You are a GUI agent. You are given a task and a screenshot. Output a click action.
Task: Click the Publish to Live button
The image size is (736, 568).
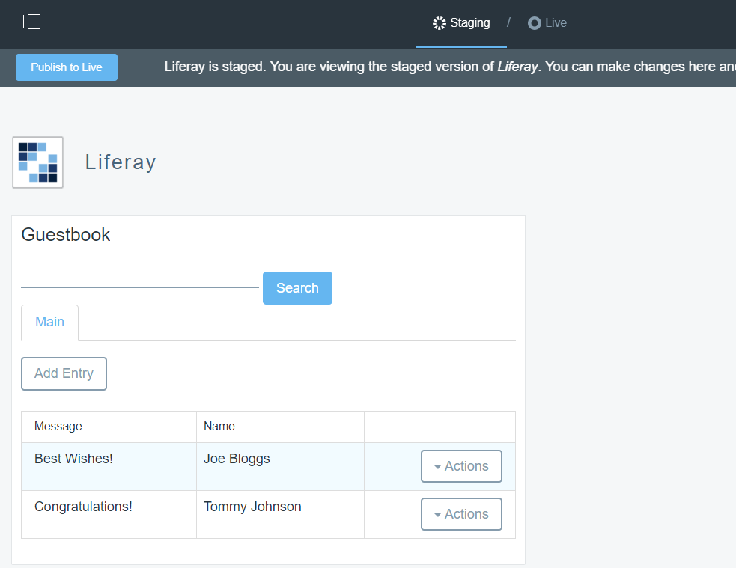tap(67, 67)
